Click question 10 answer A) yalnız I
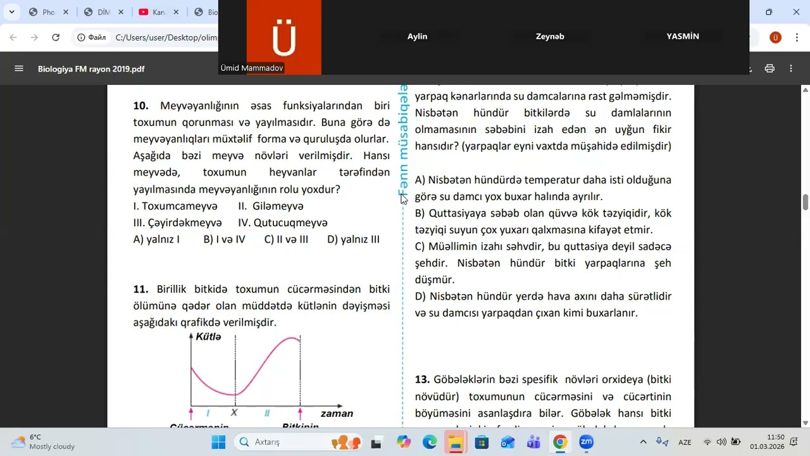 point(156,239)
